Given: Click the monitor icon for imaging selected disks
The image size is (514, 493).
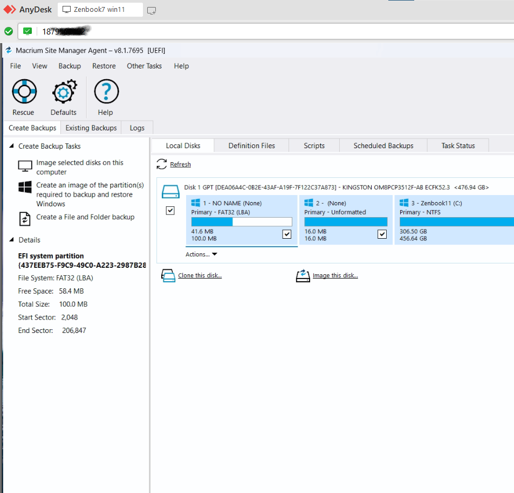Looking at the screenshot, I should [x=25, y=166].
